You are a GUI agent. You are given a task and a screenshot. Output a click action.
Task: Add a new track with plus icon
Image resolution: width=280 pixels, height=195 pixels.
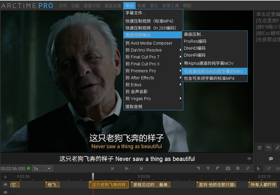click(5, 177)
